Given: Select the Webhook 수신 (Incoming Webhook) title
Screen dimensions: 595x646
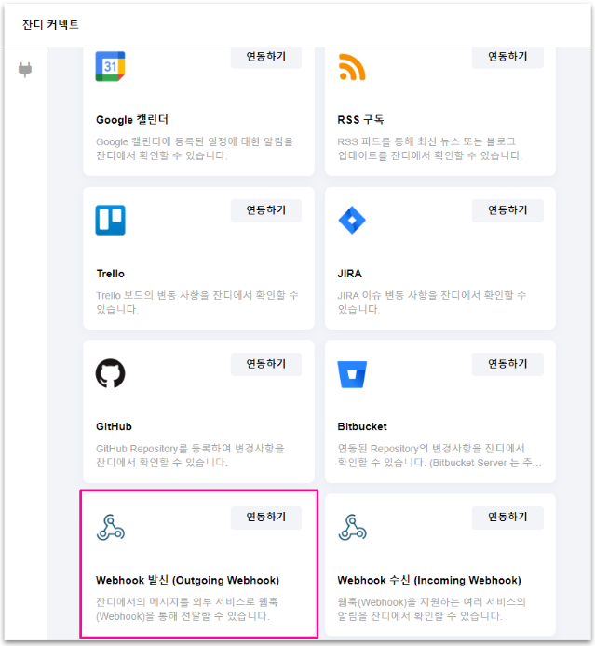Looking at the screenshot, I should (428, 581).
